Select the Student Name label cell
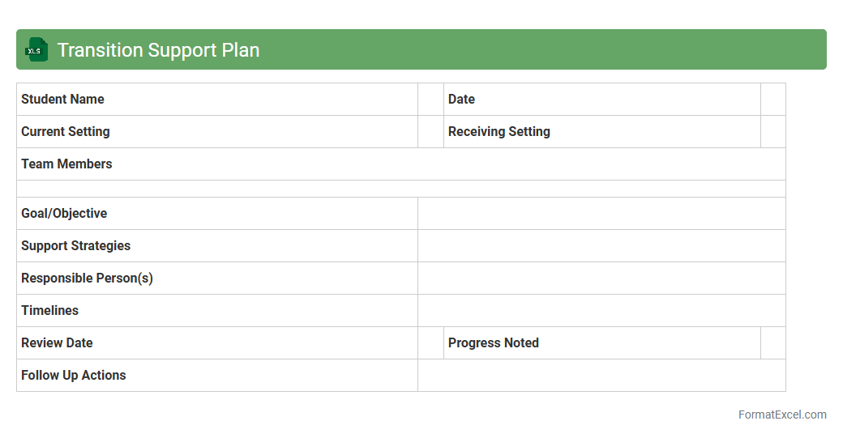The height and width of the screenshot is (438, 843). (216, 100)
